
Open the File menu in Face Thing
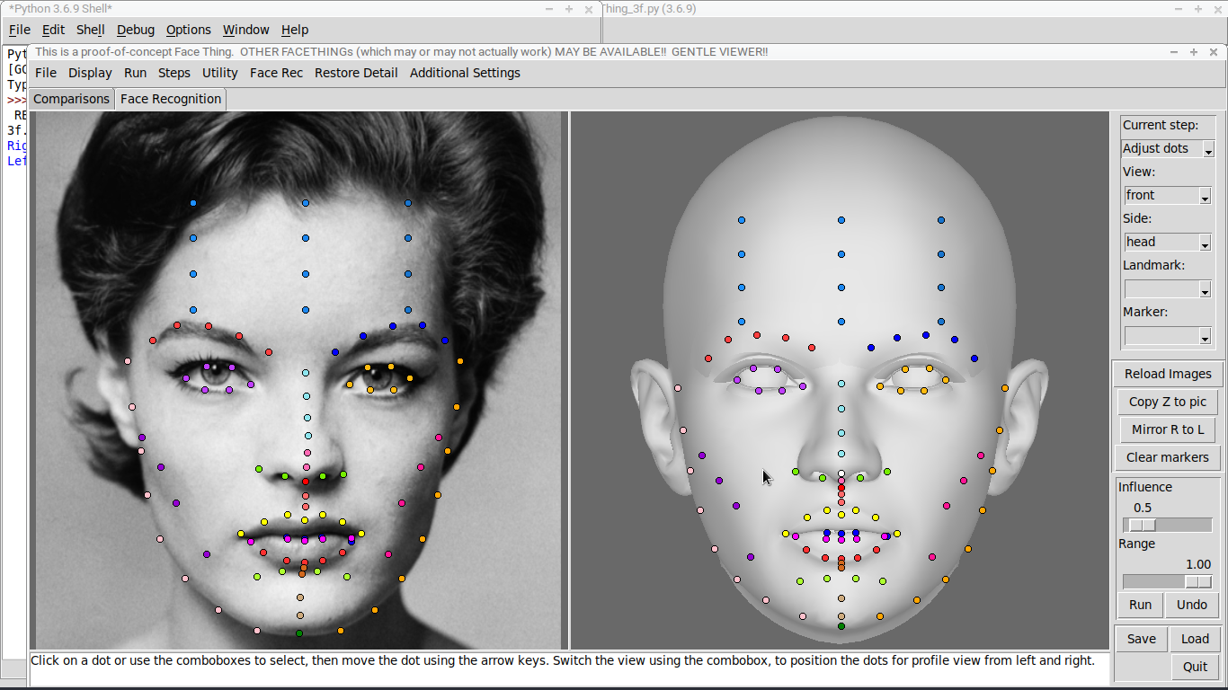[45, 73]
